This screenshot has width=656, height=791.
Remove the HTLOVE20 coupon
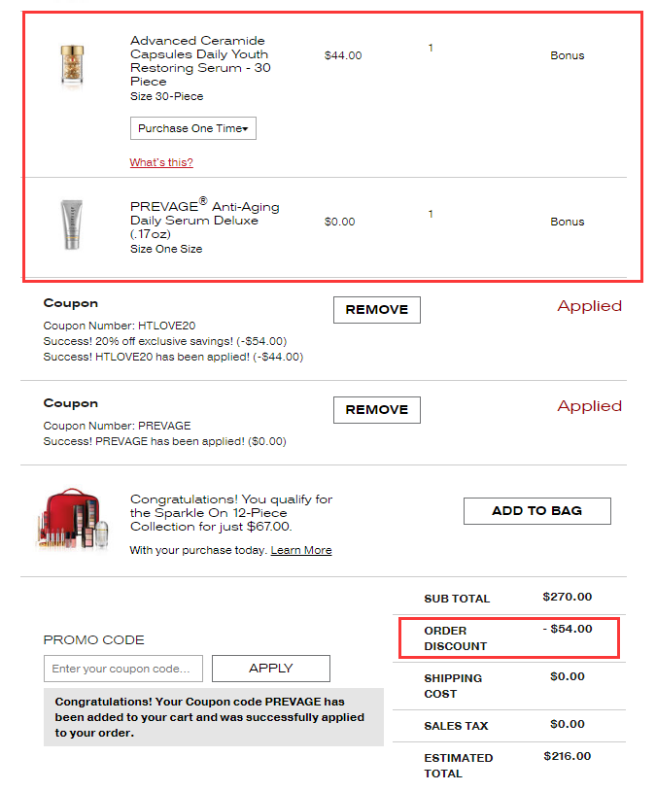pos(376,310)
